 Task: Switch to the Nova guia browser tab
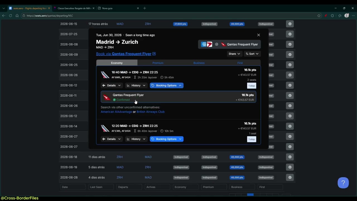click(118, 8)
